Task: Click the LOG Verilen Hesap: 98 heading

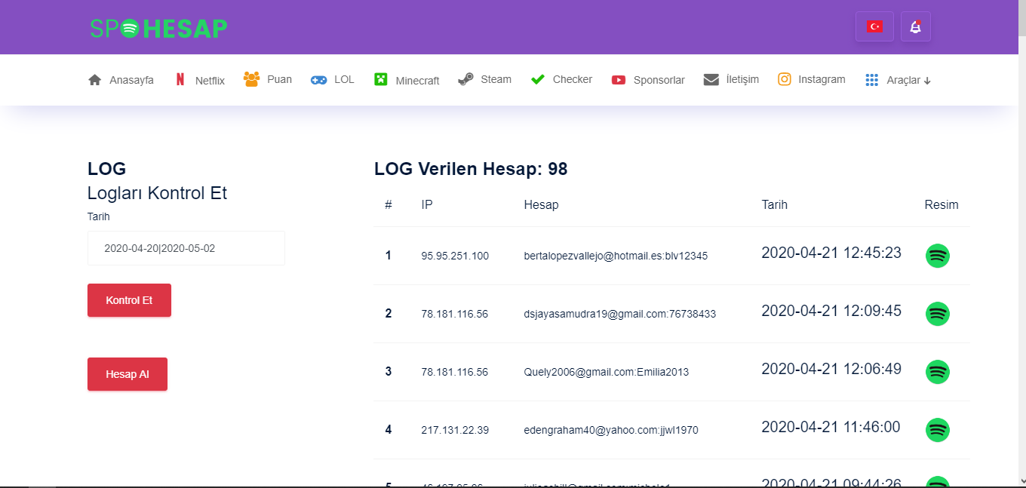Action: 471,169
